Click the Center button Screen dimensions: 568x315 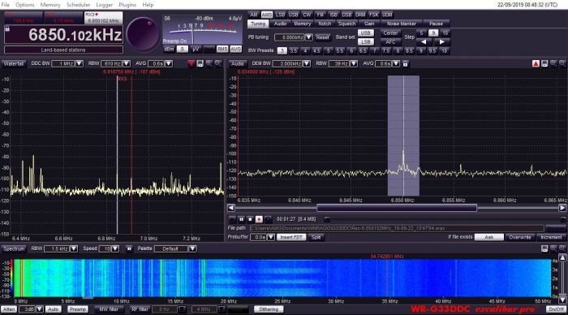pyautogui.click(x=390, y=33)
